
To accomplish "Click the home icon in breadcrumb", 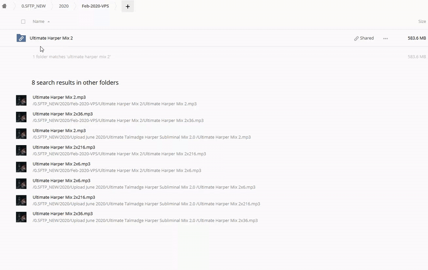I will point(4,6).
